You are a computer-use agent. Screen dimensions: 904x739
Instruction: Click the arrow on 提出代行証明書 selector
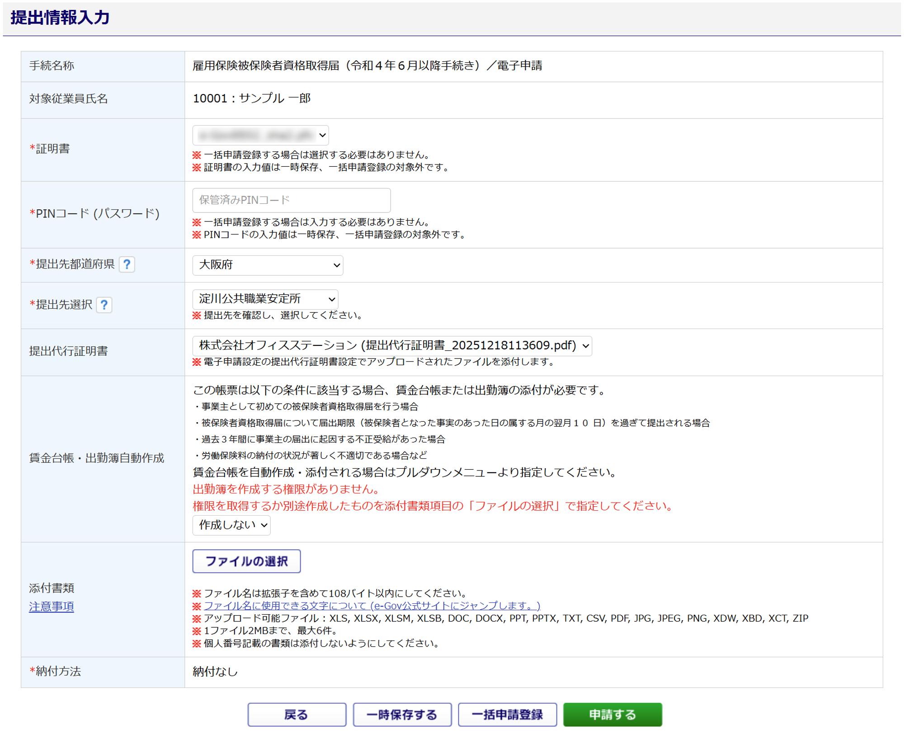(585, 346)
